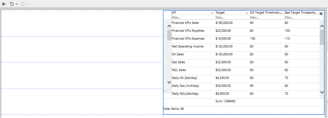The image size is (328, 118).
Task: Focus the Bad Target Threshold filter box
Action: pos(301,17)
